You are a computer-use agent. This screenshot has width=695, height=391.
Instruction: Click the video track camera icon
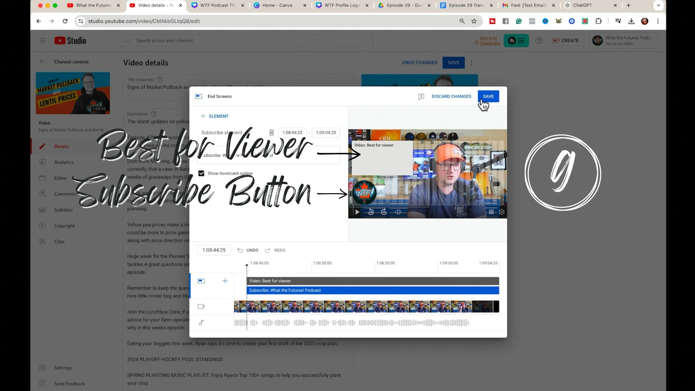click(x=201, y=307)
